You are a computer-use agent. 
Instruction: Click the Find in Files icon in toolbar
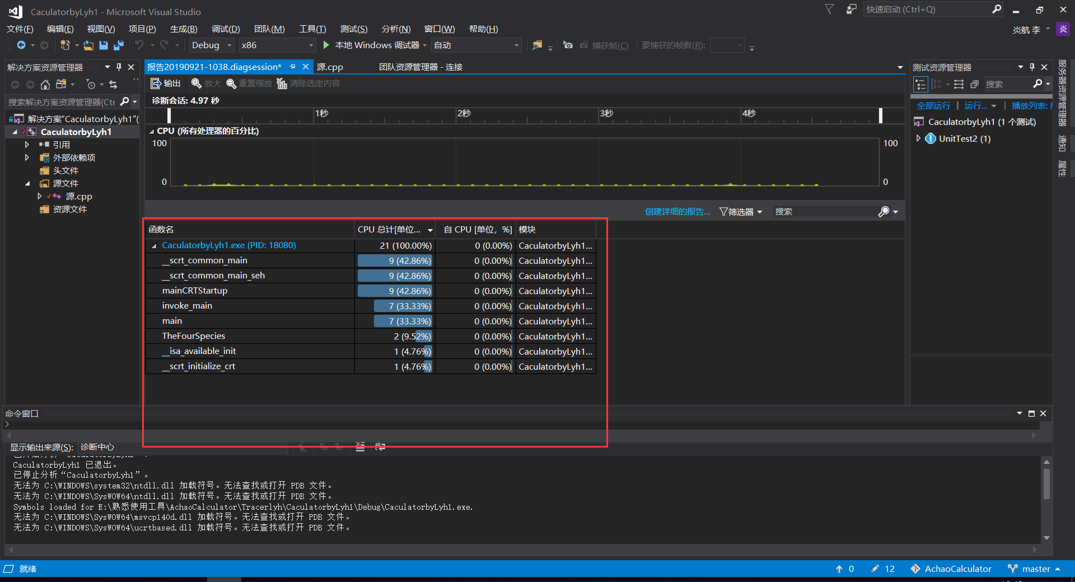pyautogui.click(x=537, y=45)
